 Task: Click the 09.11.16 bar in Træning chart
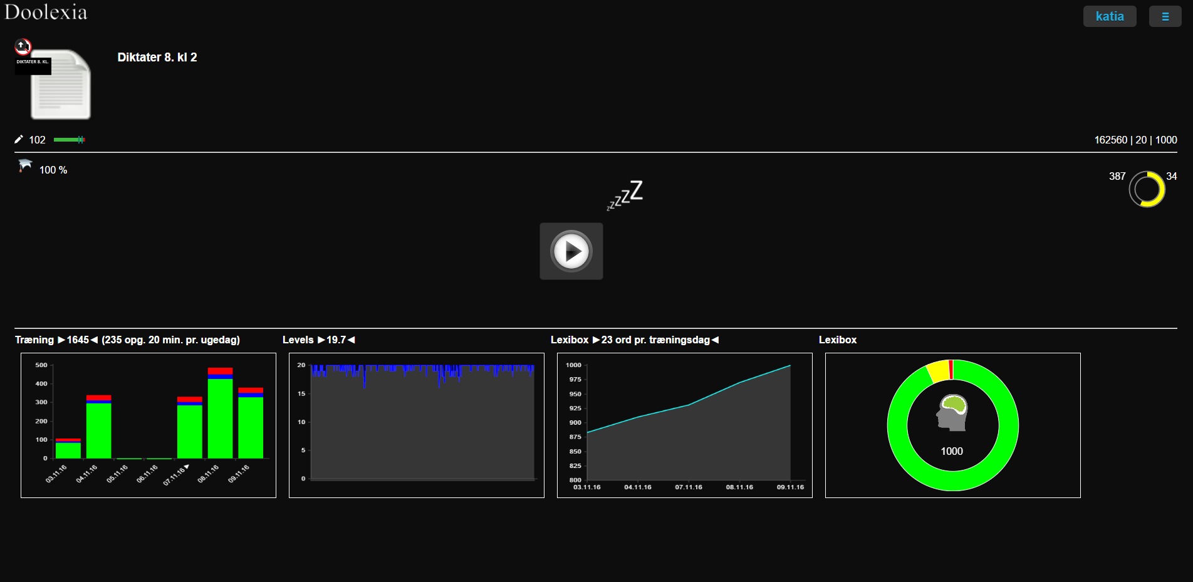tap(251, 423)
